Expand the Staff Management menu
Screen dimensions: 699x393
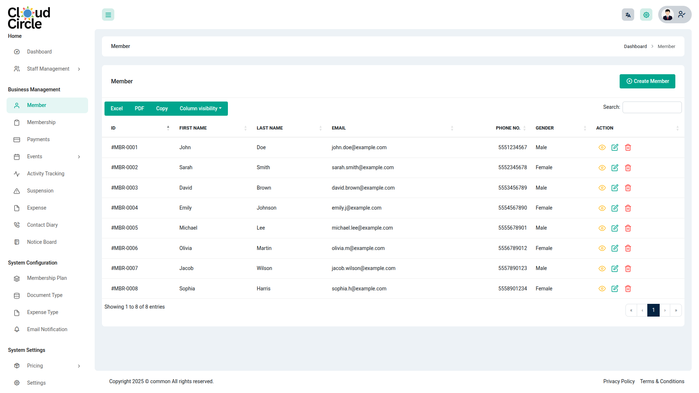pos(48,69)
